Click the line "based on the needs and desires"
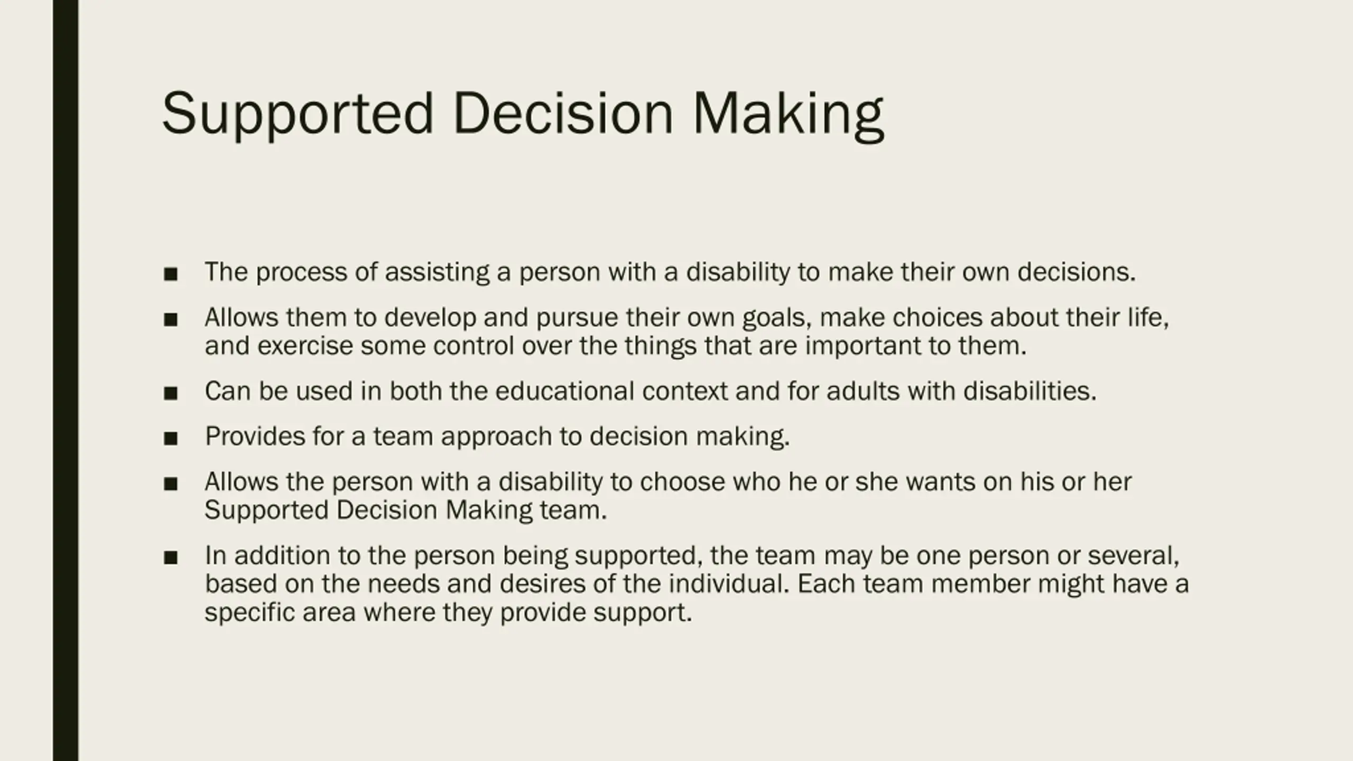Screen dimensions: 1353x761 pyautogui.click(x=697, y=584)
